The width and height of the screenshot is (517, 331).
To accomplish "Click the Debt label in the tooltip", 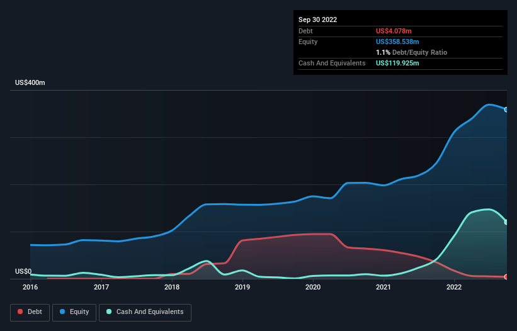I will (305, 31).
